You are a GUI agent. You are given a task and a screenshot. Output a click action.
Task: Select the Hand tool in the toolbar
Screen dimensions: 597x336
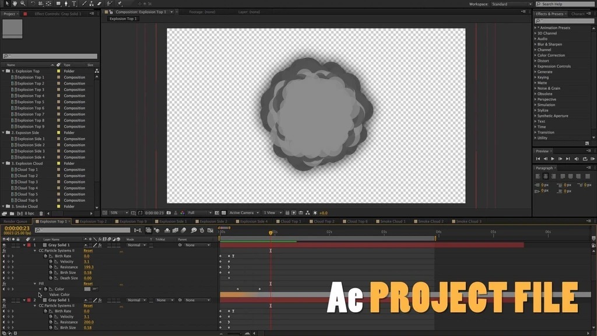[15, 3]
